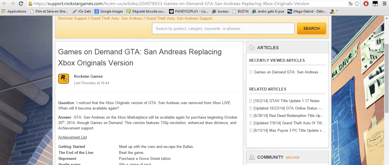Go back with the browser back arrow
Viewport: 389px width, 165px height.
5,4
